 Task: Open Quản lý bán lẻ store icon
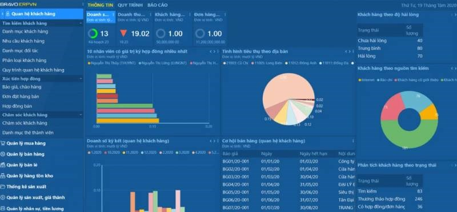point(3,165)
